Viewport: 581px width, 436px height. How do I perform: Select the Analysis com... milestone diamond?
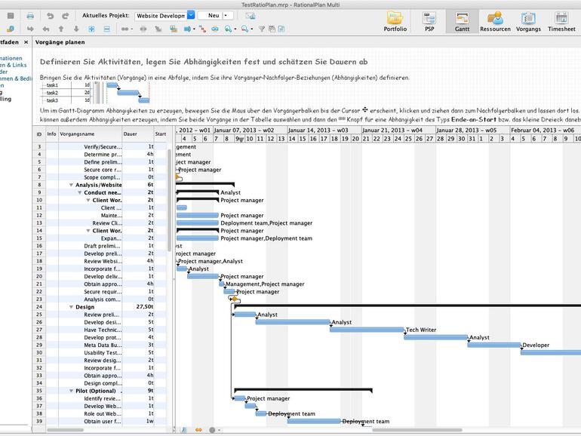pos(234,299)
